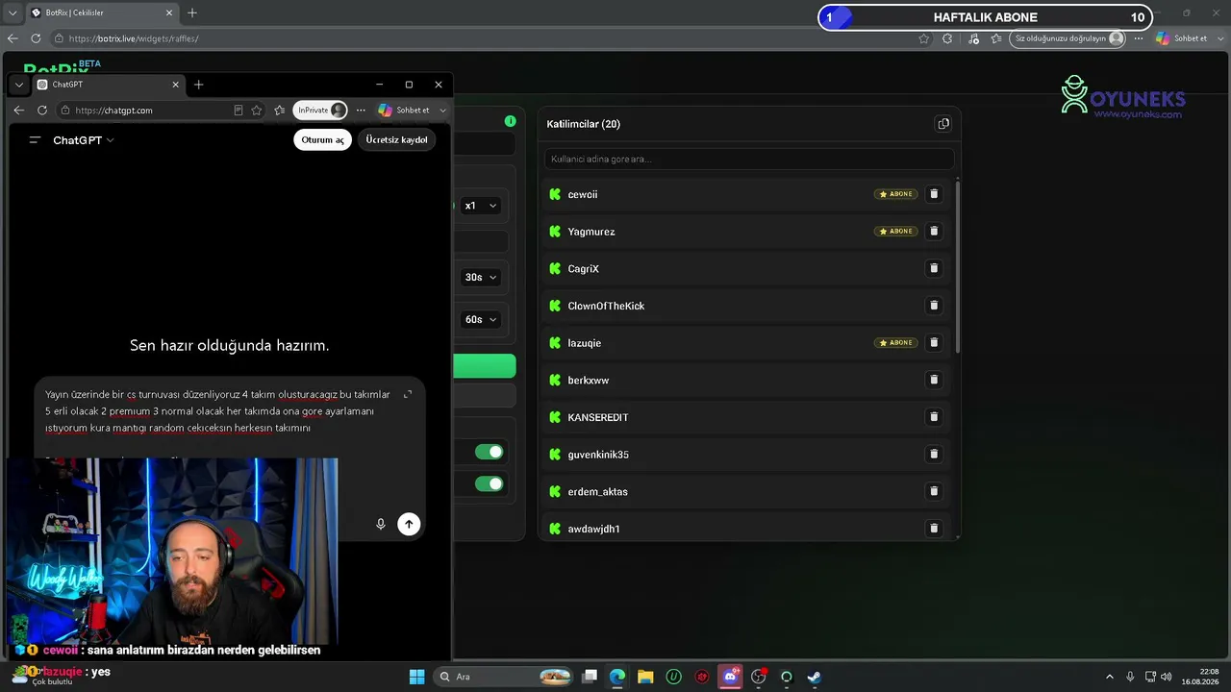This screenshot has width=1231, height=692.
Task: Click the participants list scrollbar
Action: pos(958,265)
